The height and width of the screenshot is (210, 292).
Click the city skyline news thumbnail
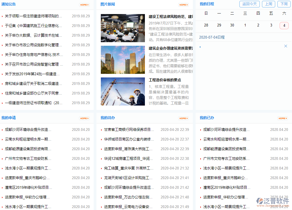(123, 60)
